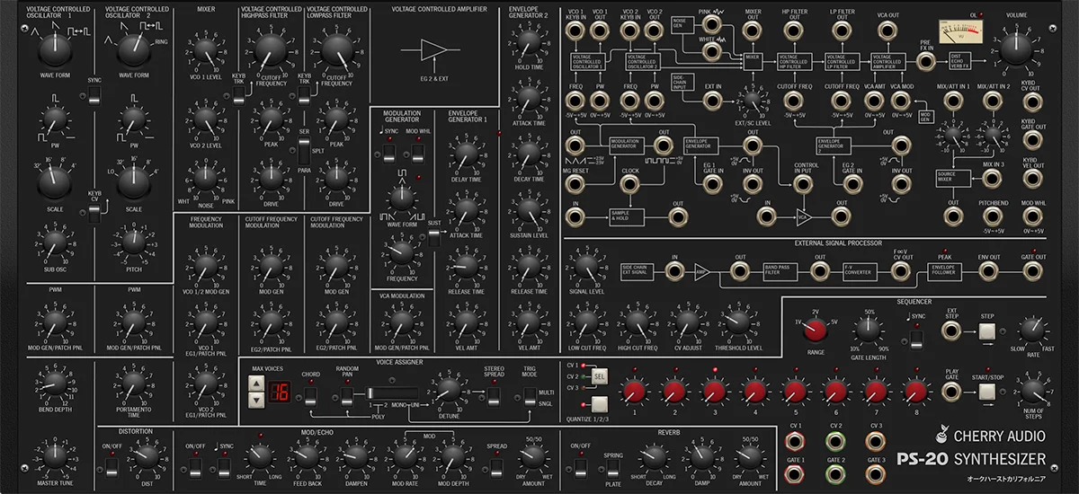Click the VU meter display
The image size is (1079, 494).
tap(960, 31)
